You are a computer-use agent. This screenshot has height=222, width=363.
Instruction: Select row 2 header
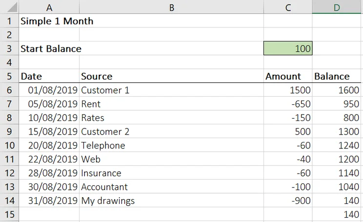[x=9, y=35]
